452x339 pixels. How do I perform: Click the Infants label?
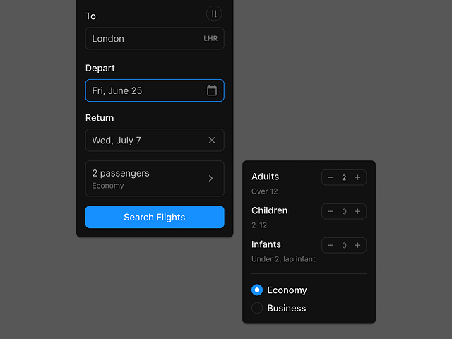266,244
